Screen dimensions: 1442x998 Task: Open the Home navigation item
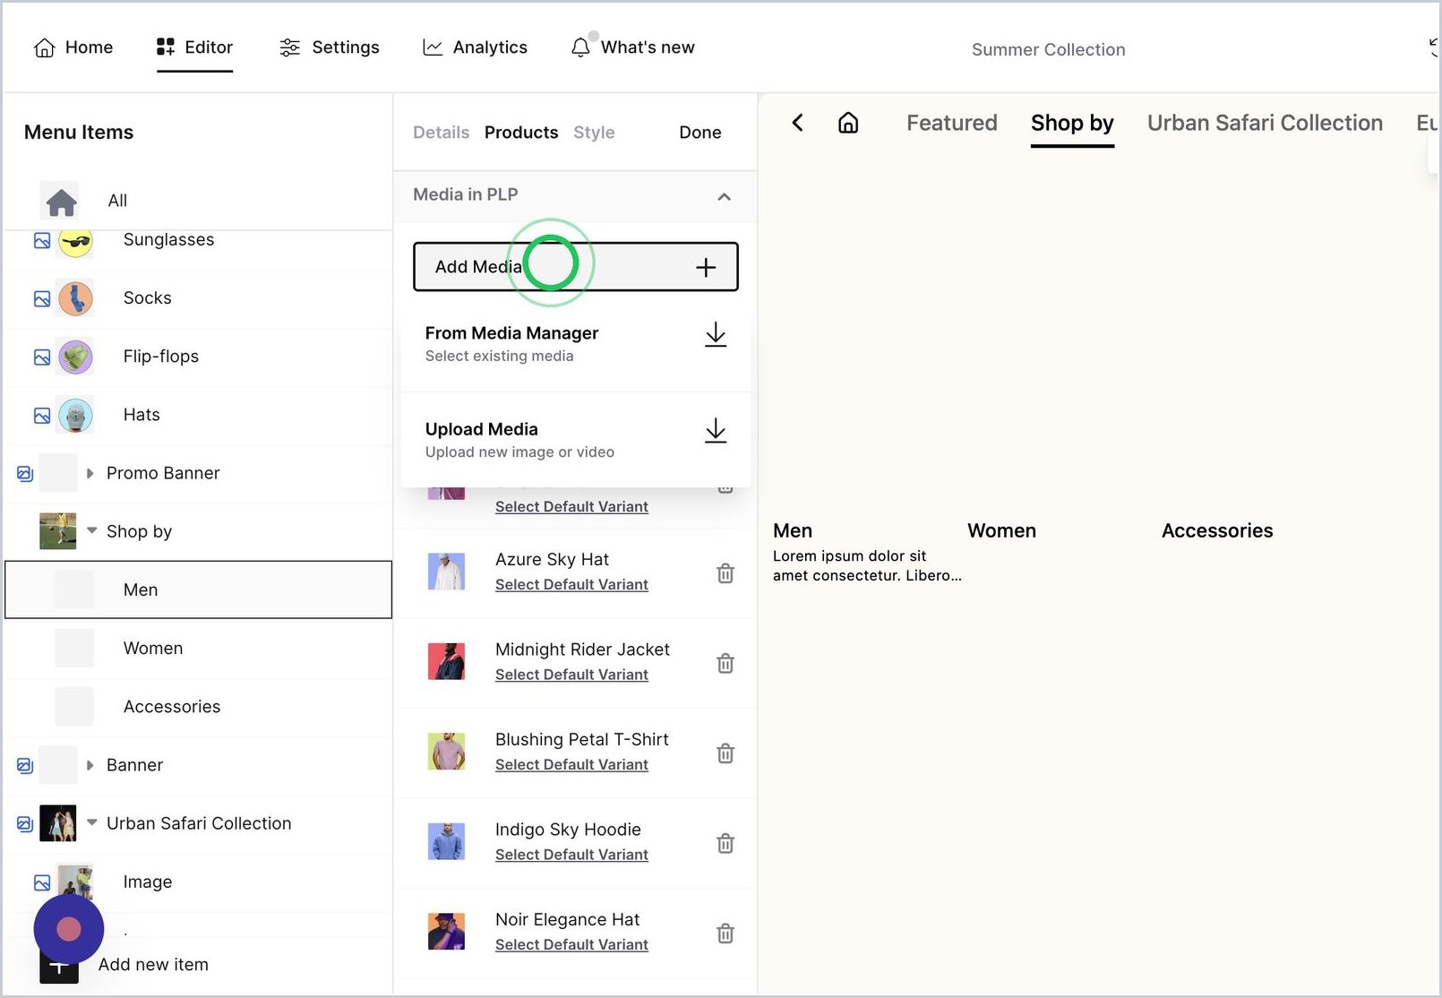[73, 47]
